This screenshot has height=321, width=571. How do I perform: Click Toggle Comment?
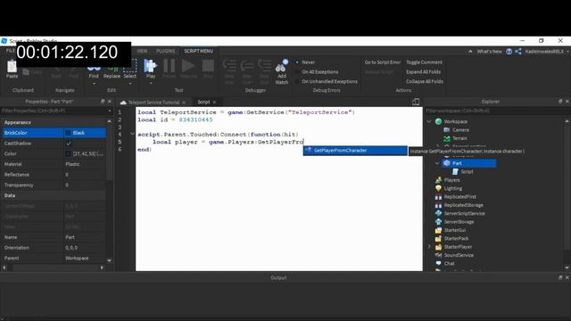[x=425, y=62]
